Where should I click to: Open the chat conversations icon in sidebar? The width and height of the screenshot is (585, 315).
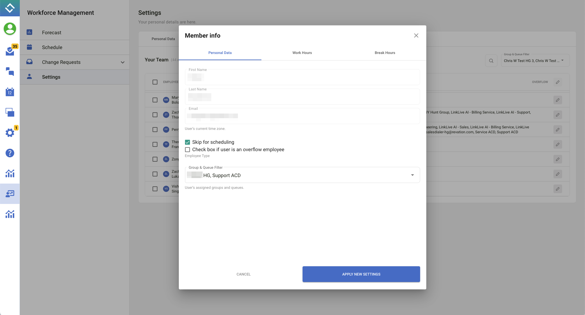click(10, 72)
